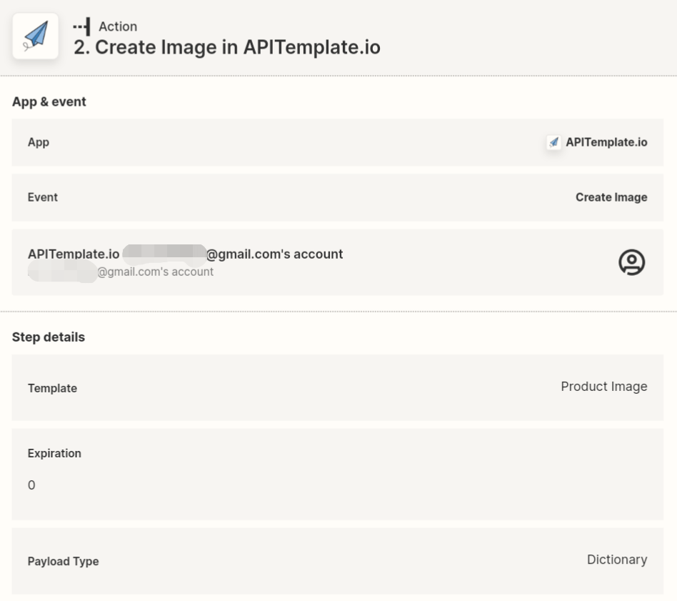Open the App selection row
Image resolution: width=677 pixels, height=601 pixels.
point(338,141)
